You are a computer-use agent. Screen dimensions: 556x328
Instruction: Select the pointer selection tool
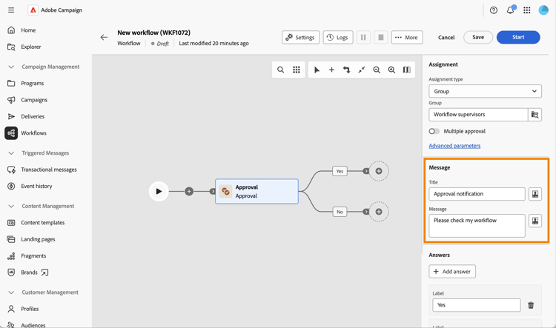point(317,70)
